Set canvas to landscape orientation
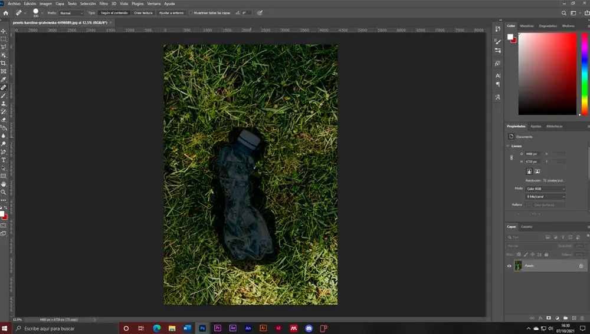590x334 pixels. [x=537, y=171]
